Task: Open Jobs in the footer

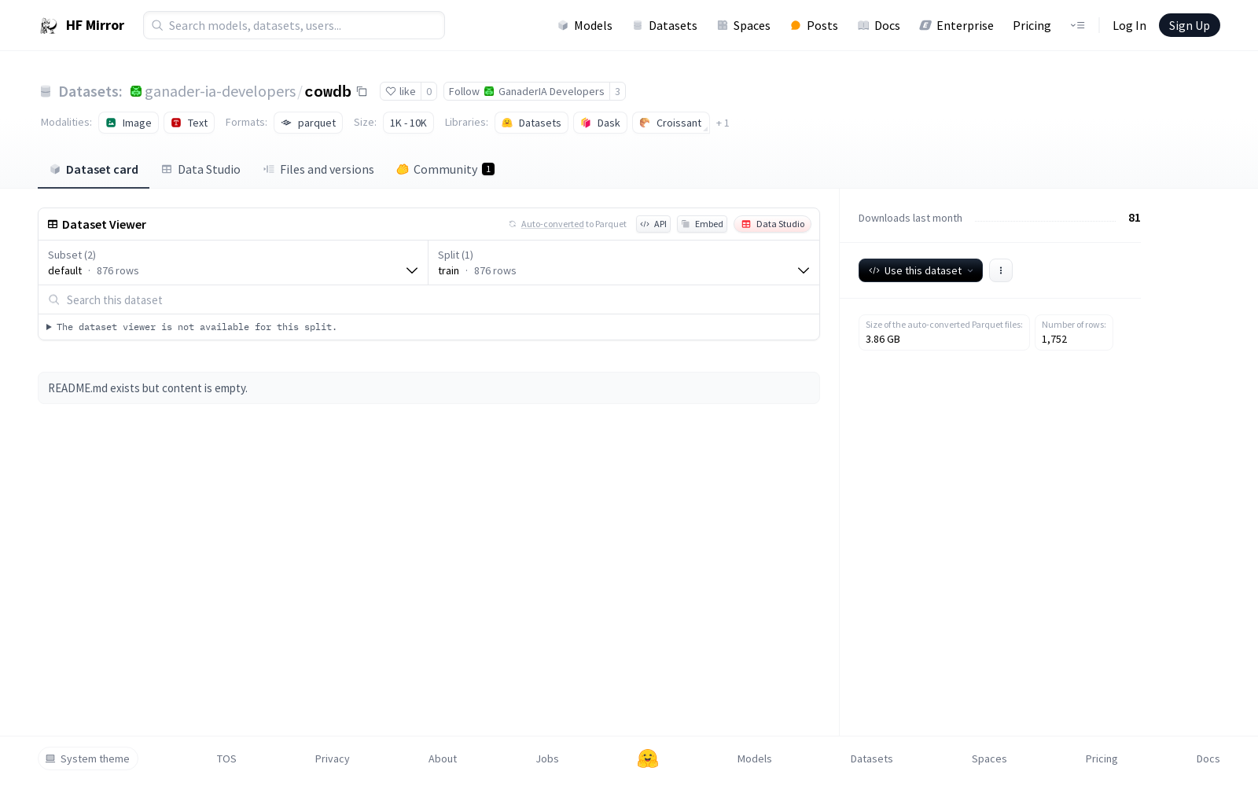Action: pyautogui.click(x=547, y=758)
